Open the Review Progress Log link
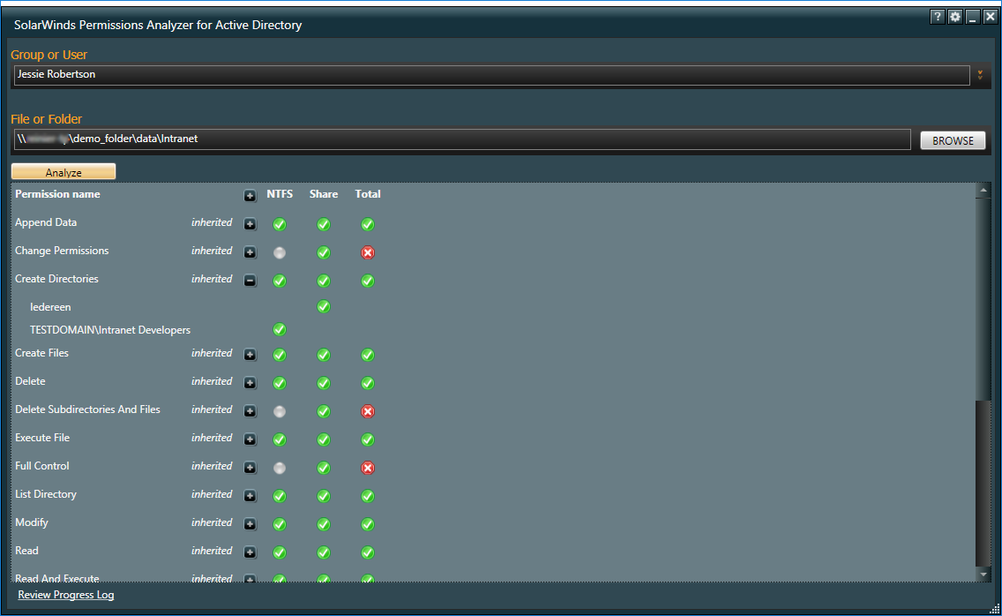Image resolution: width=1002 pixels, height=616 pixels. [x=66, y=595]
